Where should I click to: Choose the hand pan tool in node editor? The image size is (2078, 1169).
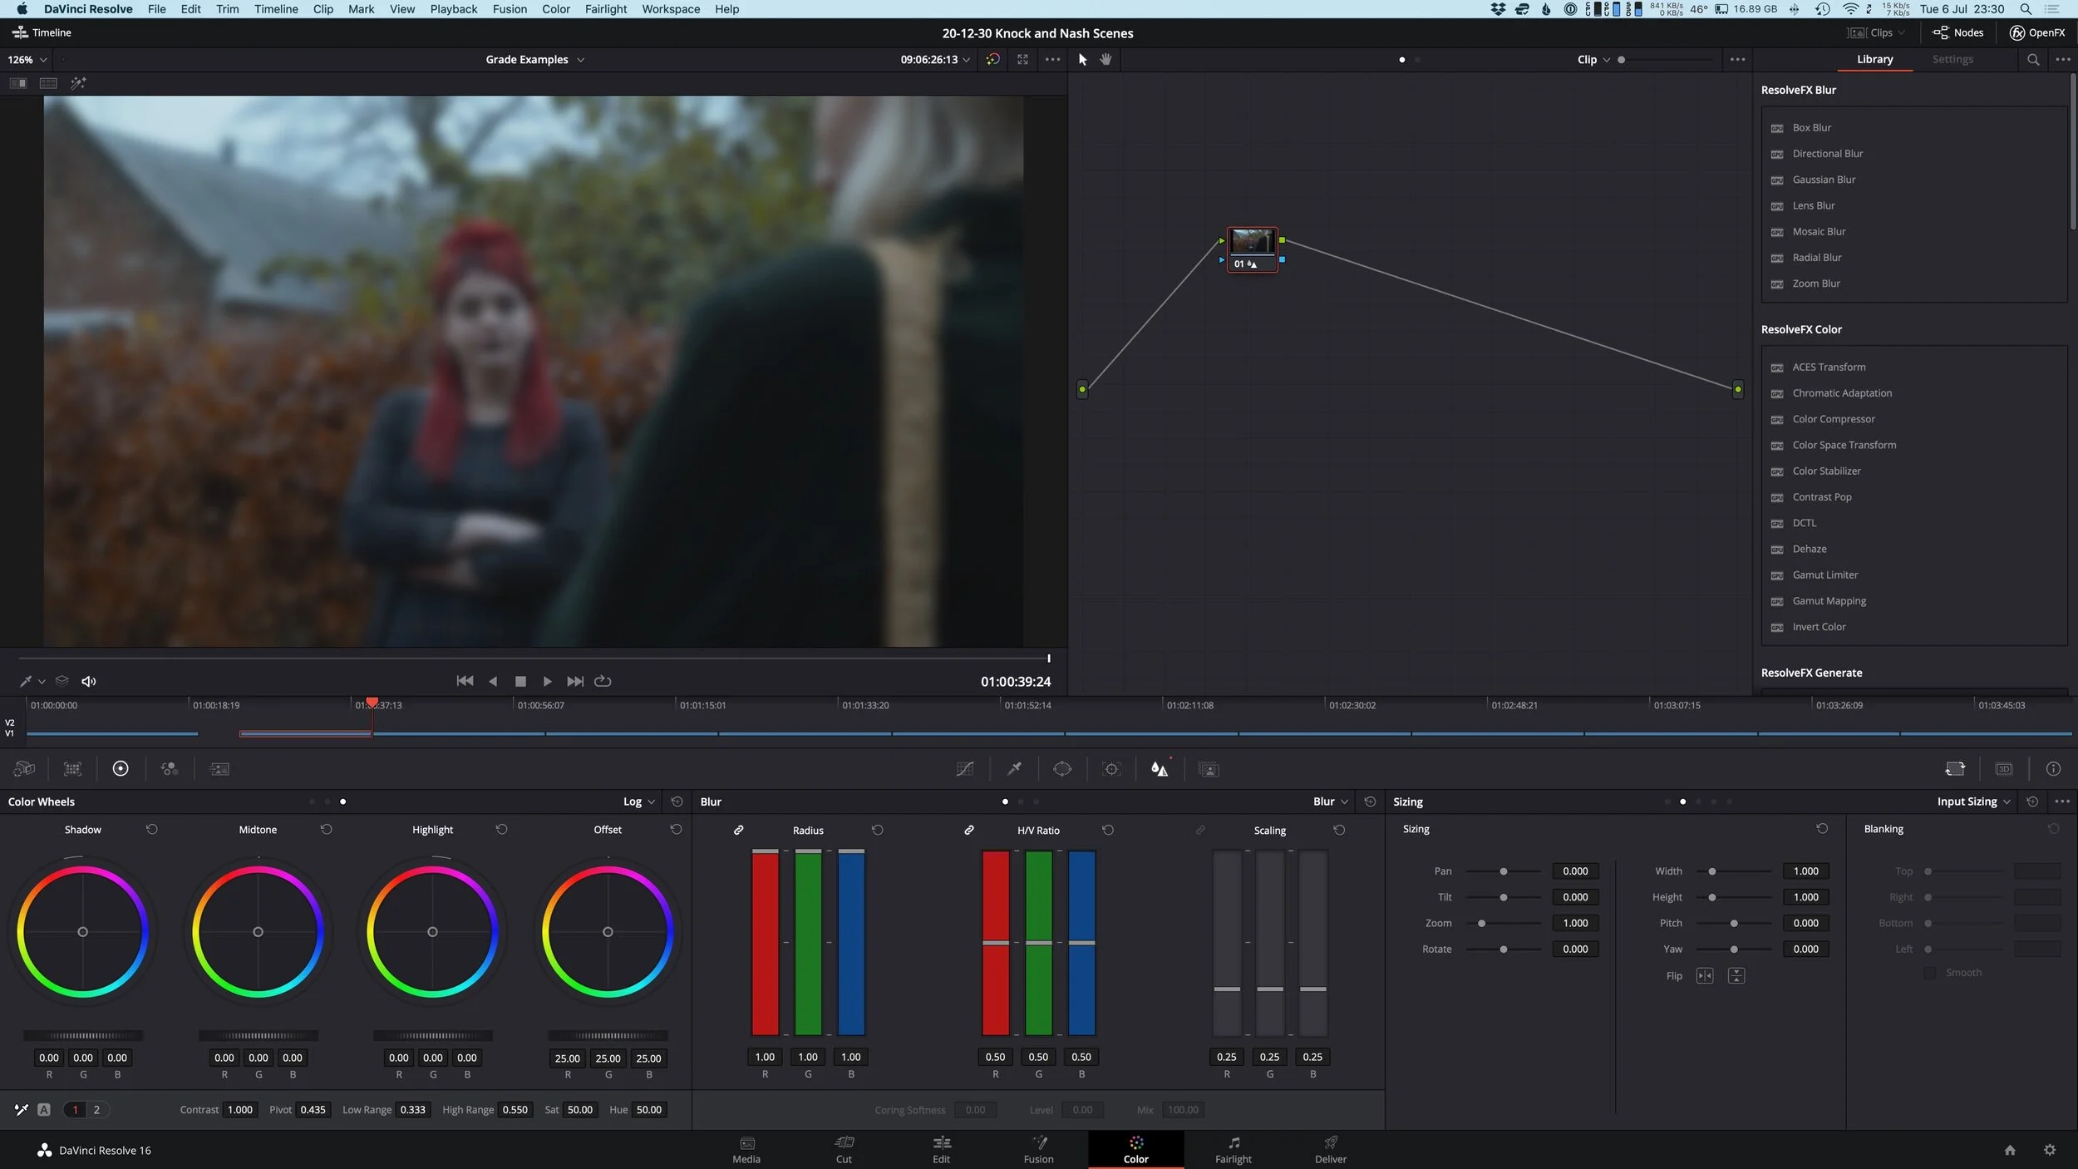coord(1105,59)
